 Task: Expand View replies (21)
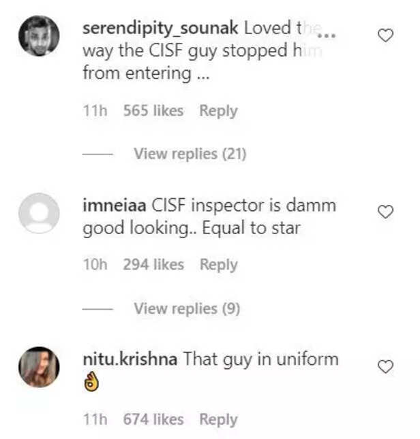point(190,154)
